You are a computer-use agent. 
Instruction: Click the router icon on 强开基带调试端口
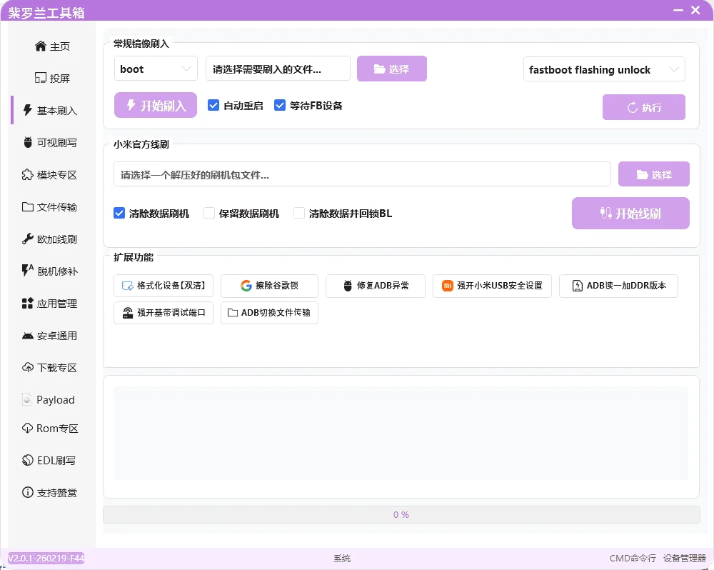click(128, 313)
